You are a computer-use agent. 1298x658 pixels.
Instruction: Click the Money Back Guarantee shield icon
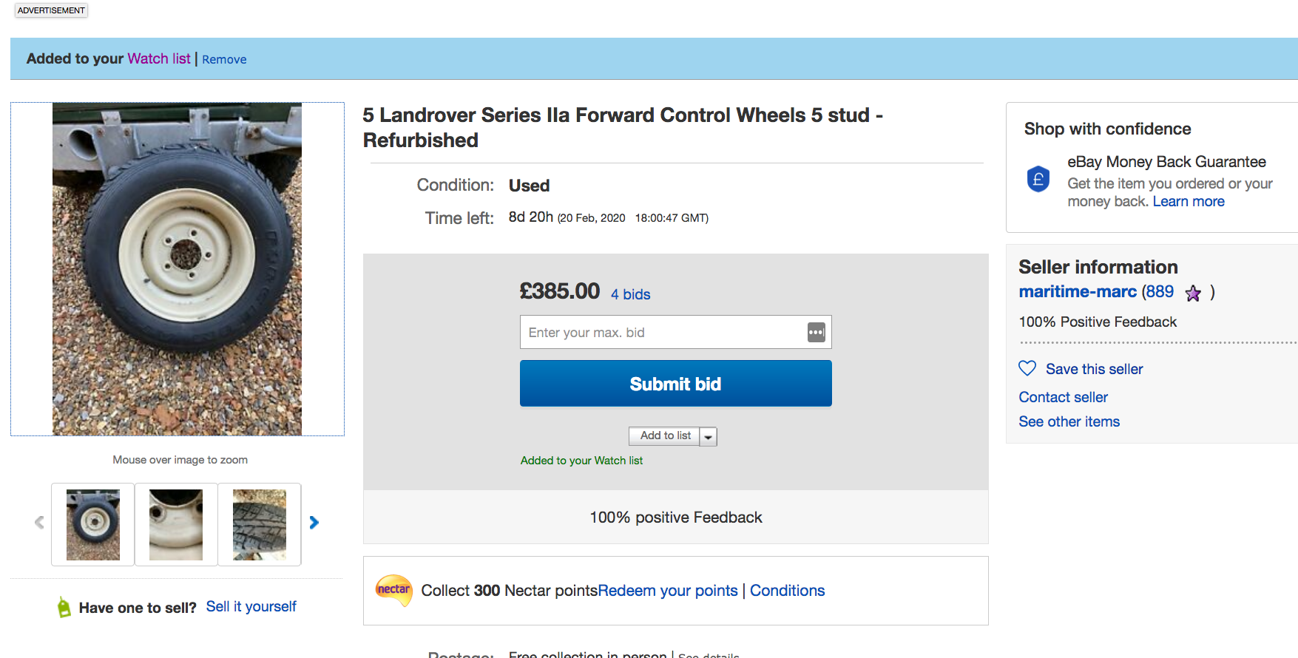click(x=1038, y=179)
